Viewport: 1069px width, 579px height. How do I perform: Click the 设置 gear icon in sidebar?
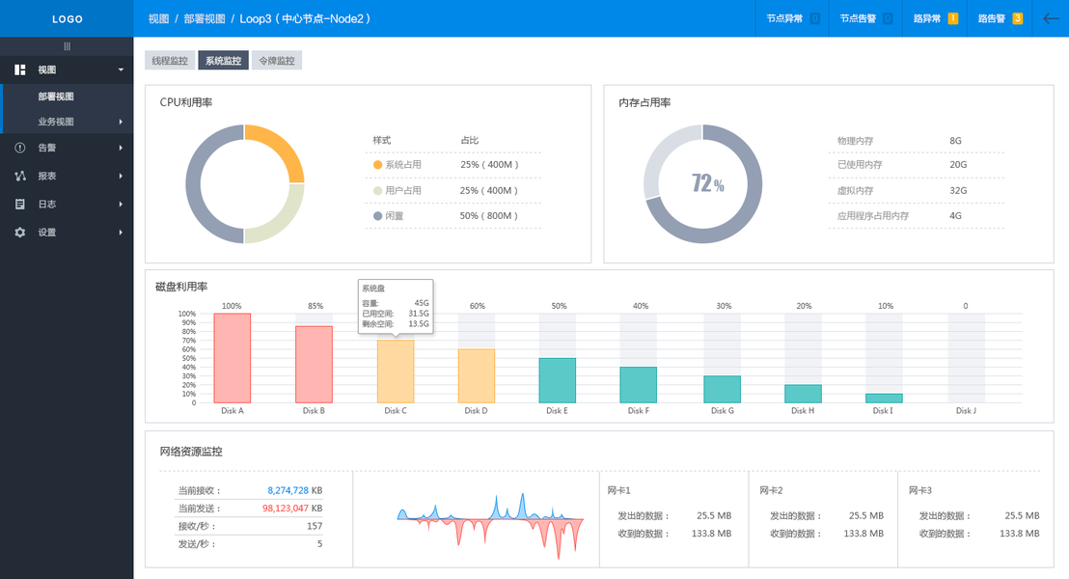coord(19,233)
